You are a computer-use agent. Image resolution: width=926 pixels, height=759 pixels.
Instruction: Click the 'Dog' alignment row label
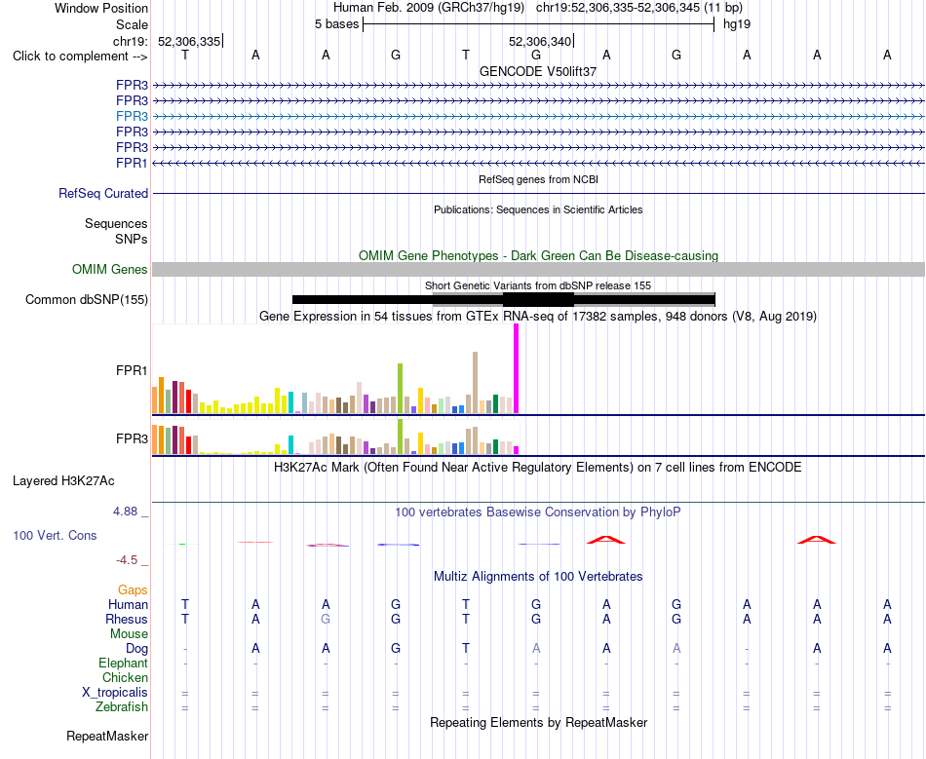point(137,649)
